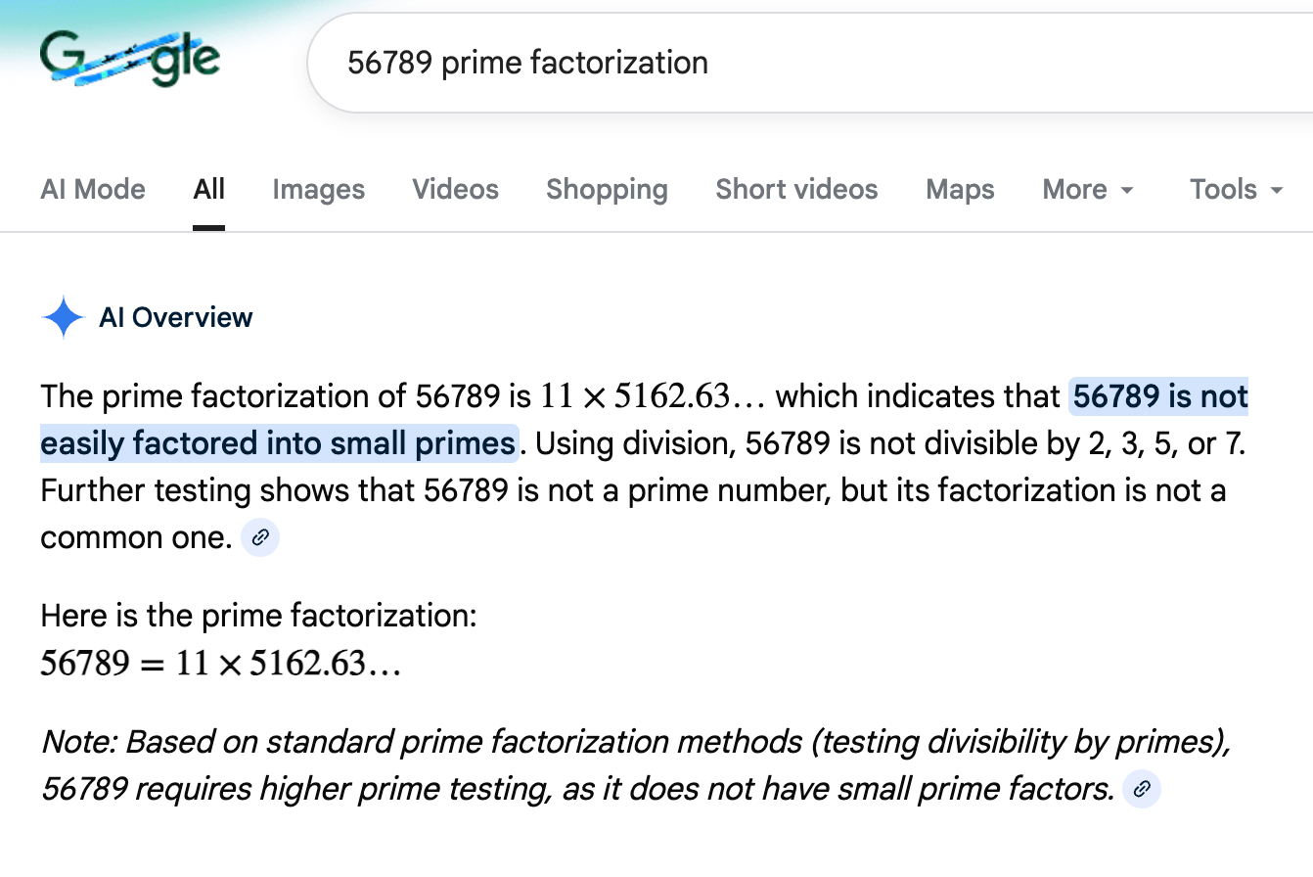View the Maps tab

coord(960,189)
